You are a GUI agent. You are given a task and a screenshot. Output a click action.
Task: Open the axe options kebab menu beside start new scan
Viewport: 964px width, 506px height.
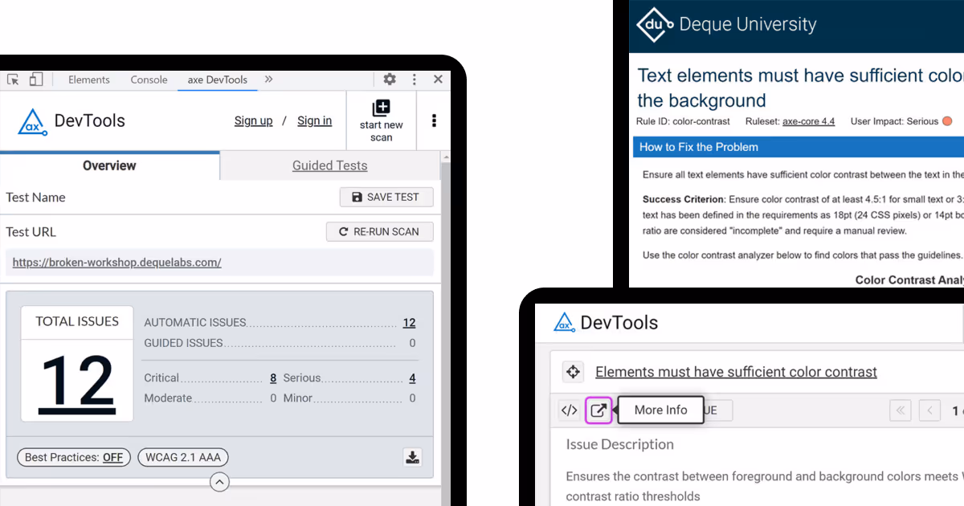click(x=434, y=120)
